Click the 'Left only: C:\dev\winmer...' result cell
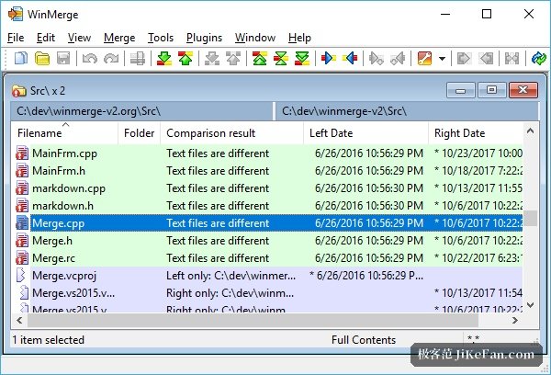Image resolution: width=551 pixels, height=375 pixels. (231, 276)
